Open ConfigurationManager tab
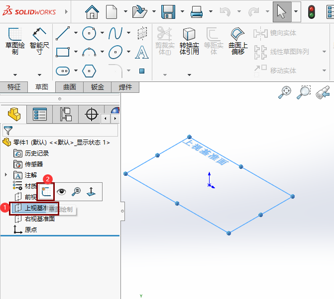334x299 pixels. tap(66, 114)
